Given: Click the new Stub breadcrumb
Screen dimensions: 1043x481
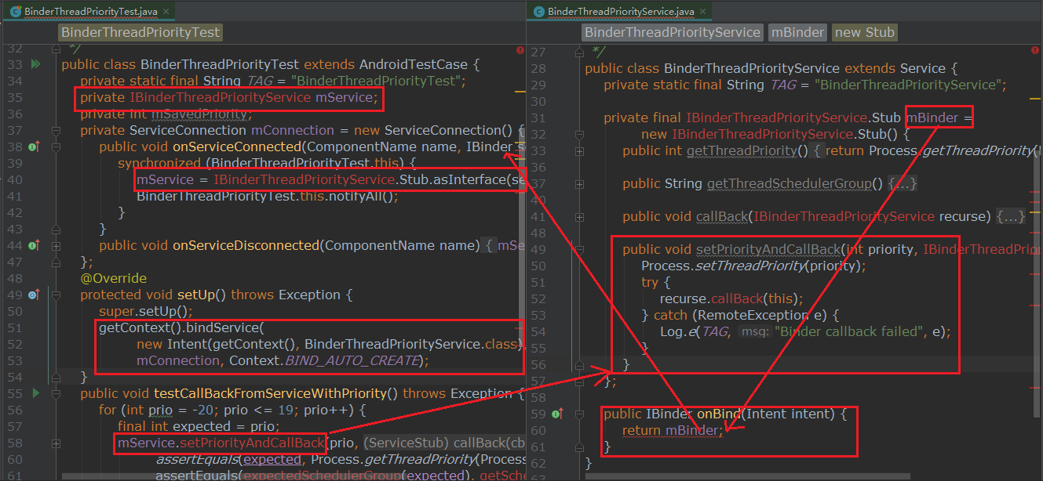Looking at the screenshot, I should click(863, 32).
